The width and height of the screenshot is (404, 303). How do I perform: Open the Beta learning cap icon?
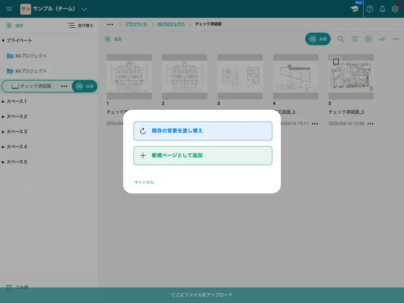pyautogui.click(x=355, y=8)
